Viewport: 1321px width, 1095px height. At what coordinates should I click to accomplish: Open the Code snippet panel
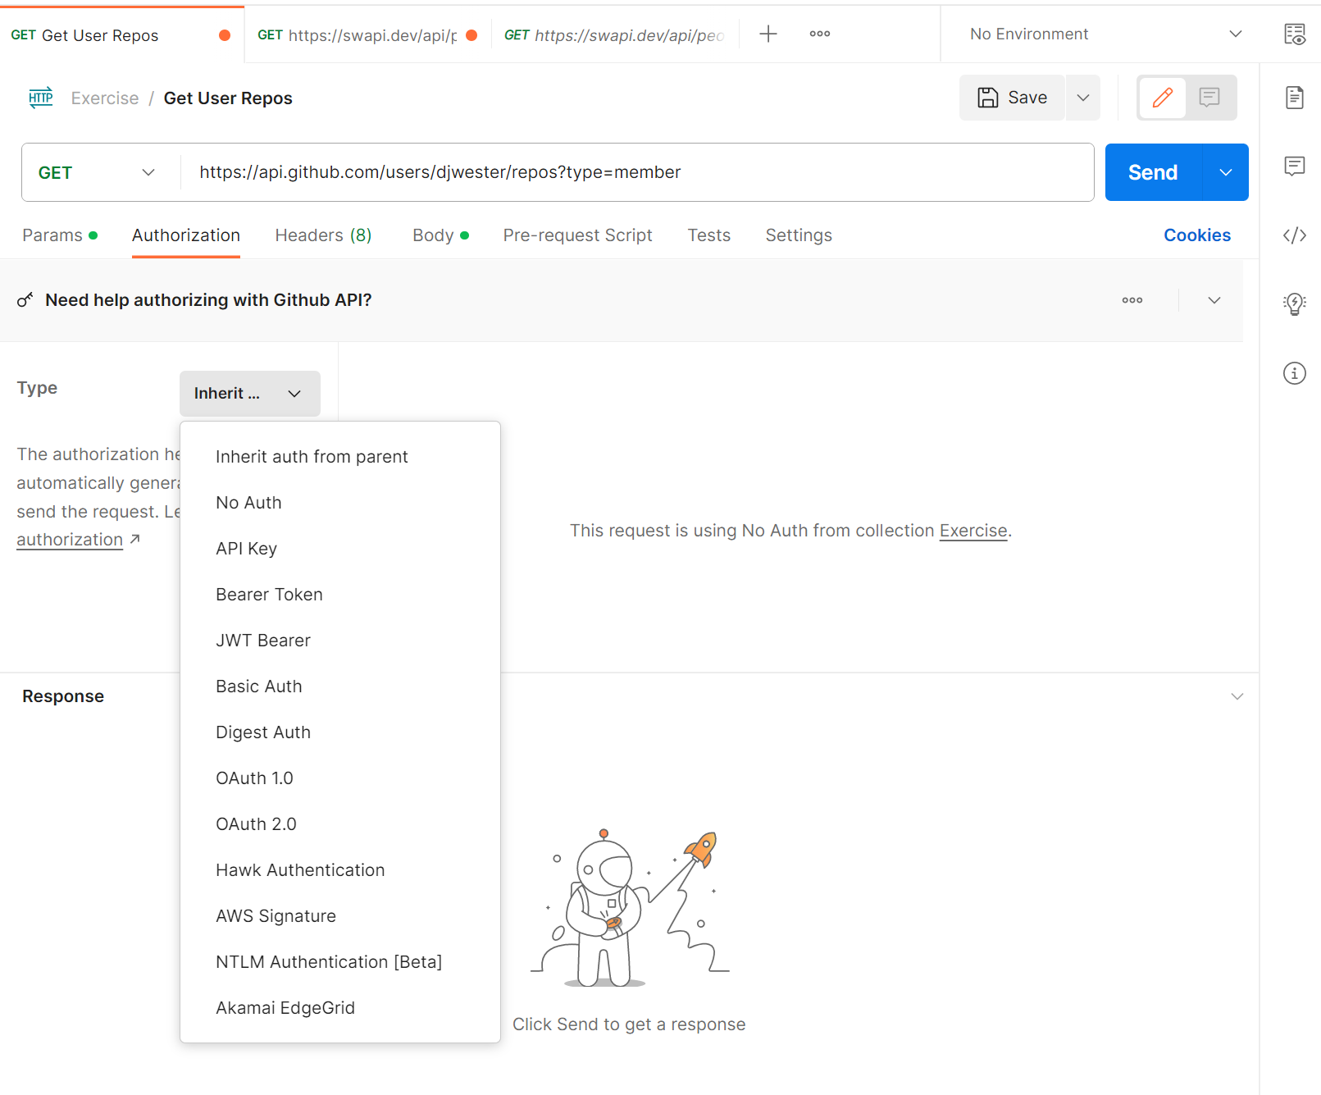point(1294,235)
